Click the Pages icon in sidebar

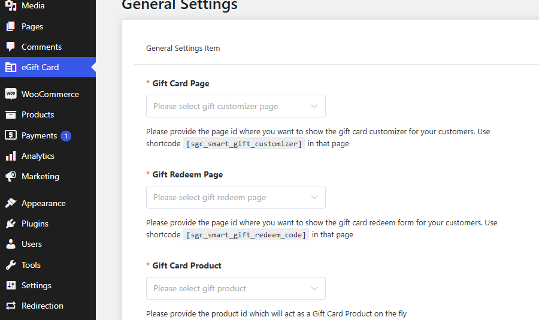(11, 26)
